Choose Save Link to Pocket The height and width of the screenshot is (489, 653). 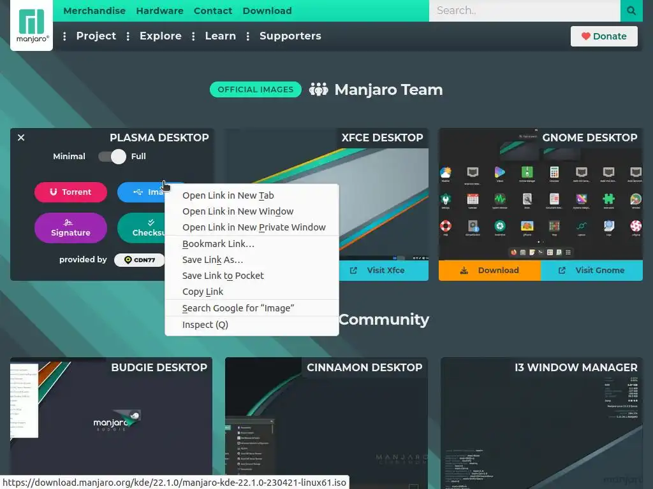tap(252, 275)
